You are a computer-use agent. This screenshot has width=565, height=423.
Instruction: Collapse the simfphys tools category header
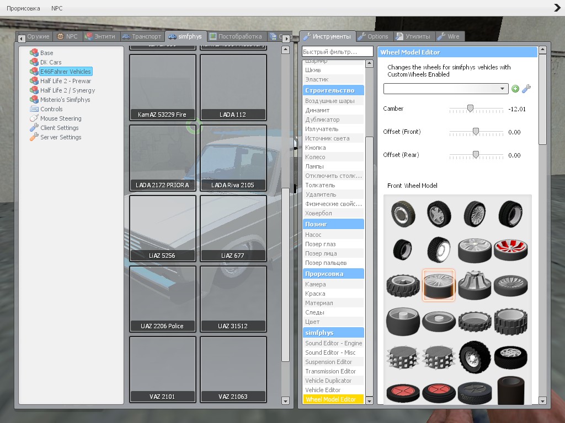click(x=333, y=333)
